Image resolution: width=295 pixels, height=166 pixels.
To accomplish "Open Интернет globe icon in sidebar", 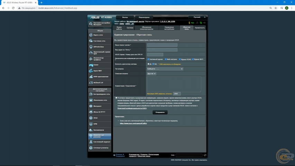I will click(91, 106).
